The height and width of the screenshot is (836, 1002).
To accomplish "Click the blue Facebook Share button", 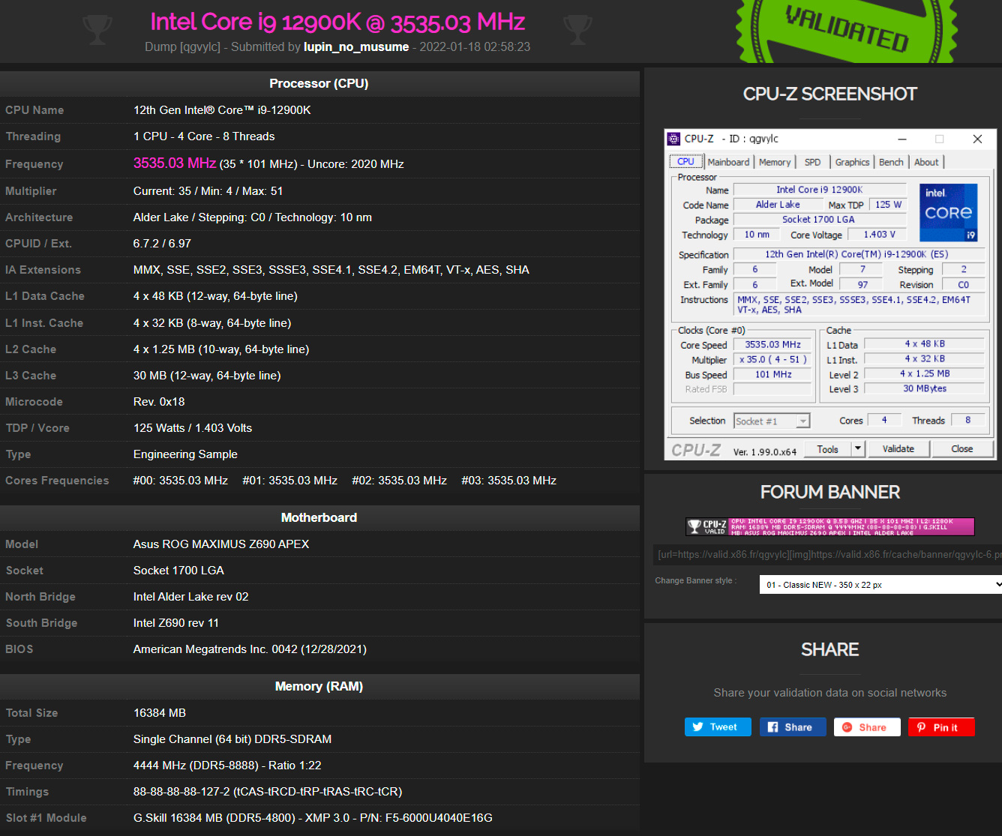I will point(793,727).
